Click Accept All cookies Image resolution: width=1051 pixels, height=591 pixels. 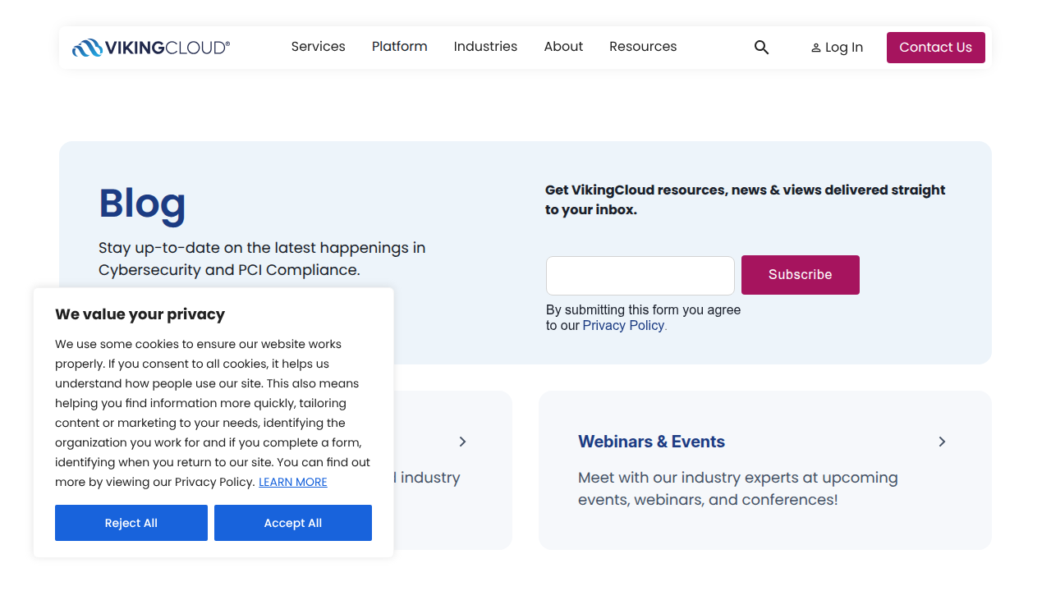(x=293, y=523)
